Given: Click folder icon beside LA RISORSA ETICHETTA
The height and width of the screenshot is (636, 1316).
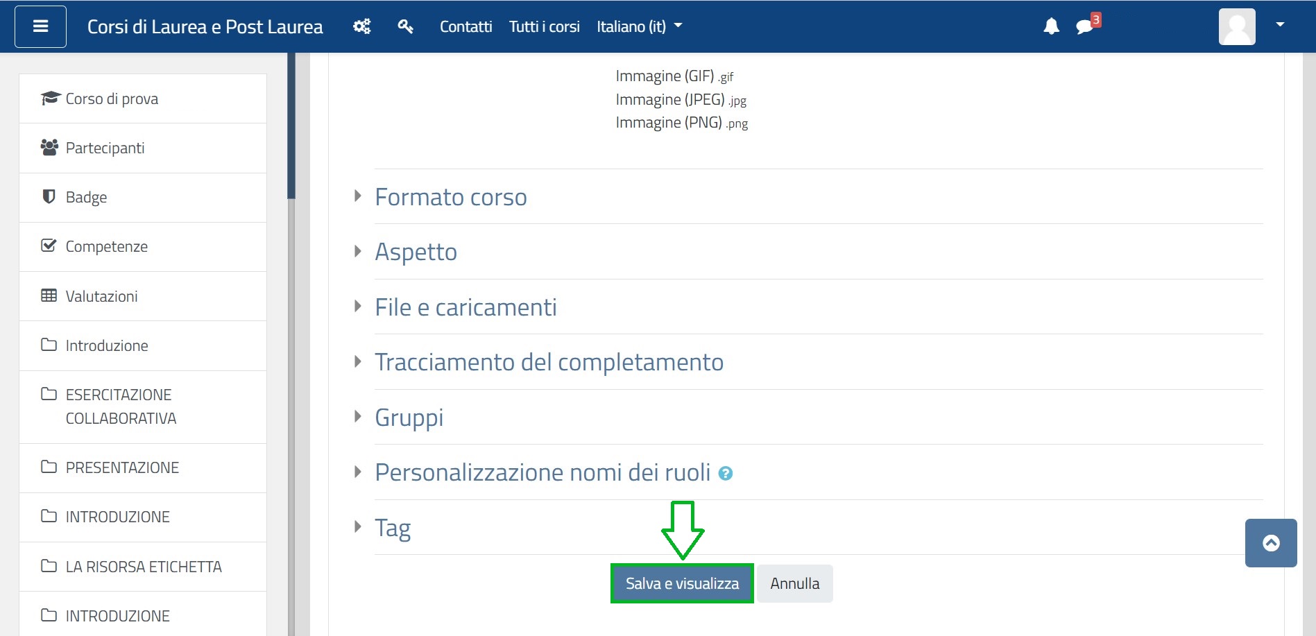Looking at the screenshot, I should (x=49, y=566).
